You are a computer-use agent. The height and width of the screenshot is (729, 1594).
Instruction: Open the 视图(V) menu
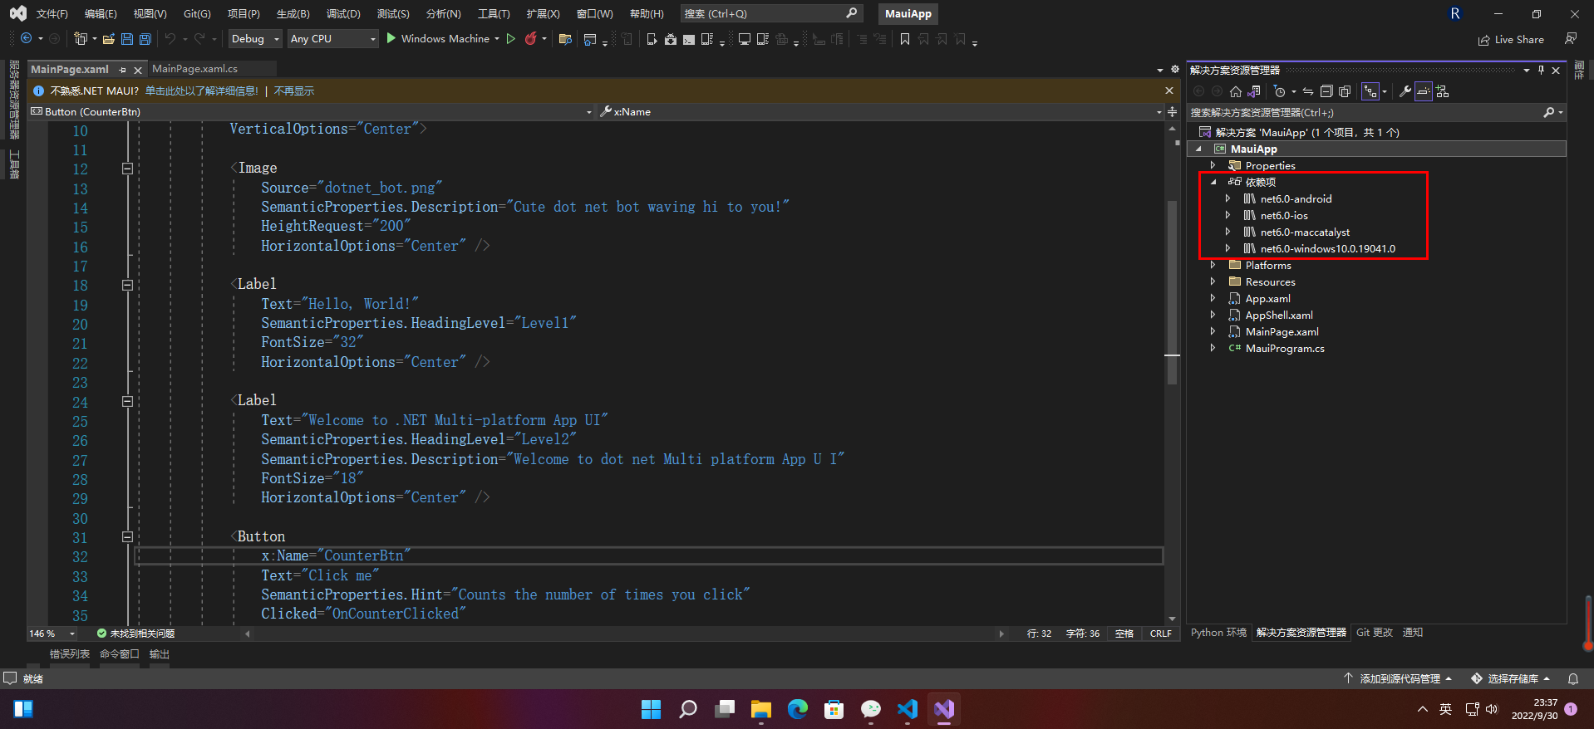[x=150, y=13]
